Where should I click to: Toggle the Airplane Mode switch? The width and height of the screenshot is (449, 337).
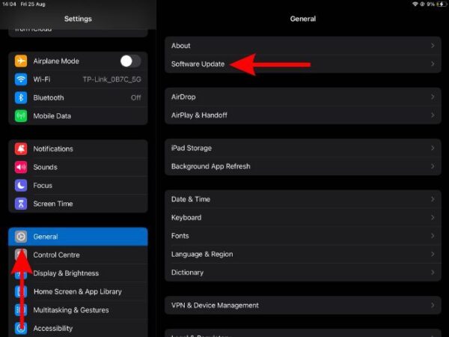pos(129,61)
